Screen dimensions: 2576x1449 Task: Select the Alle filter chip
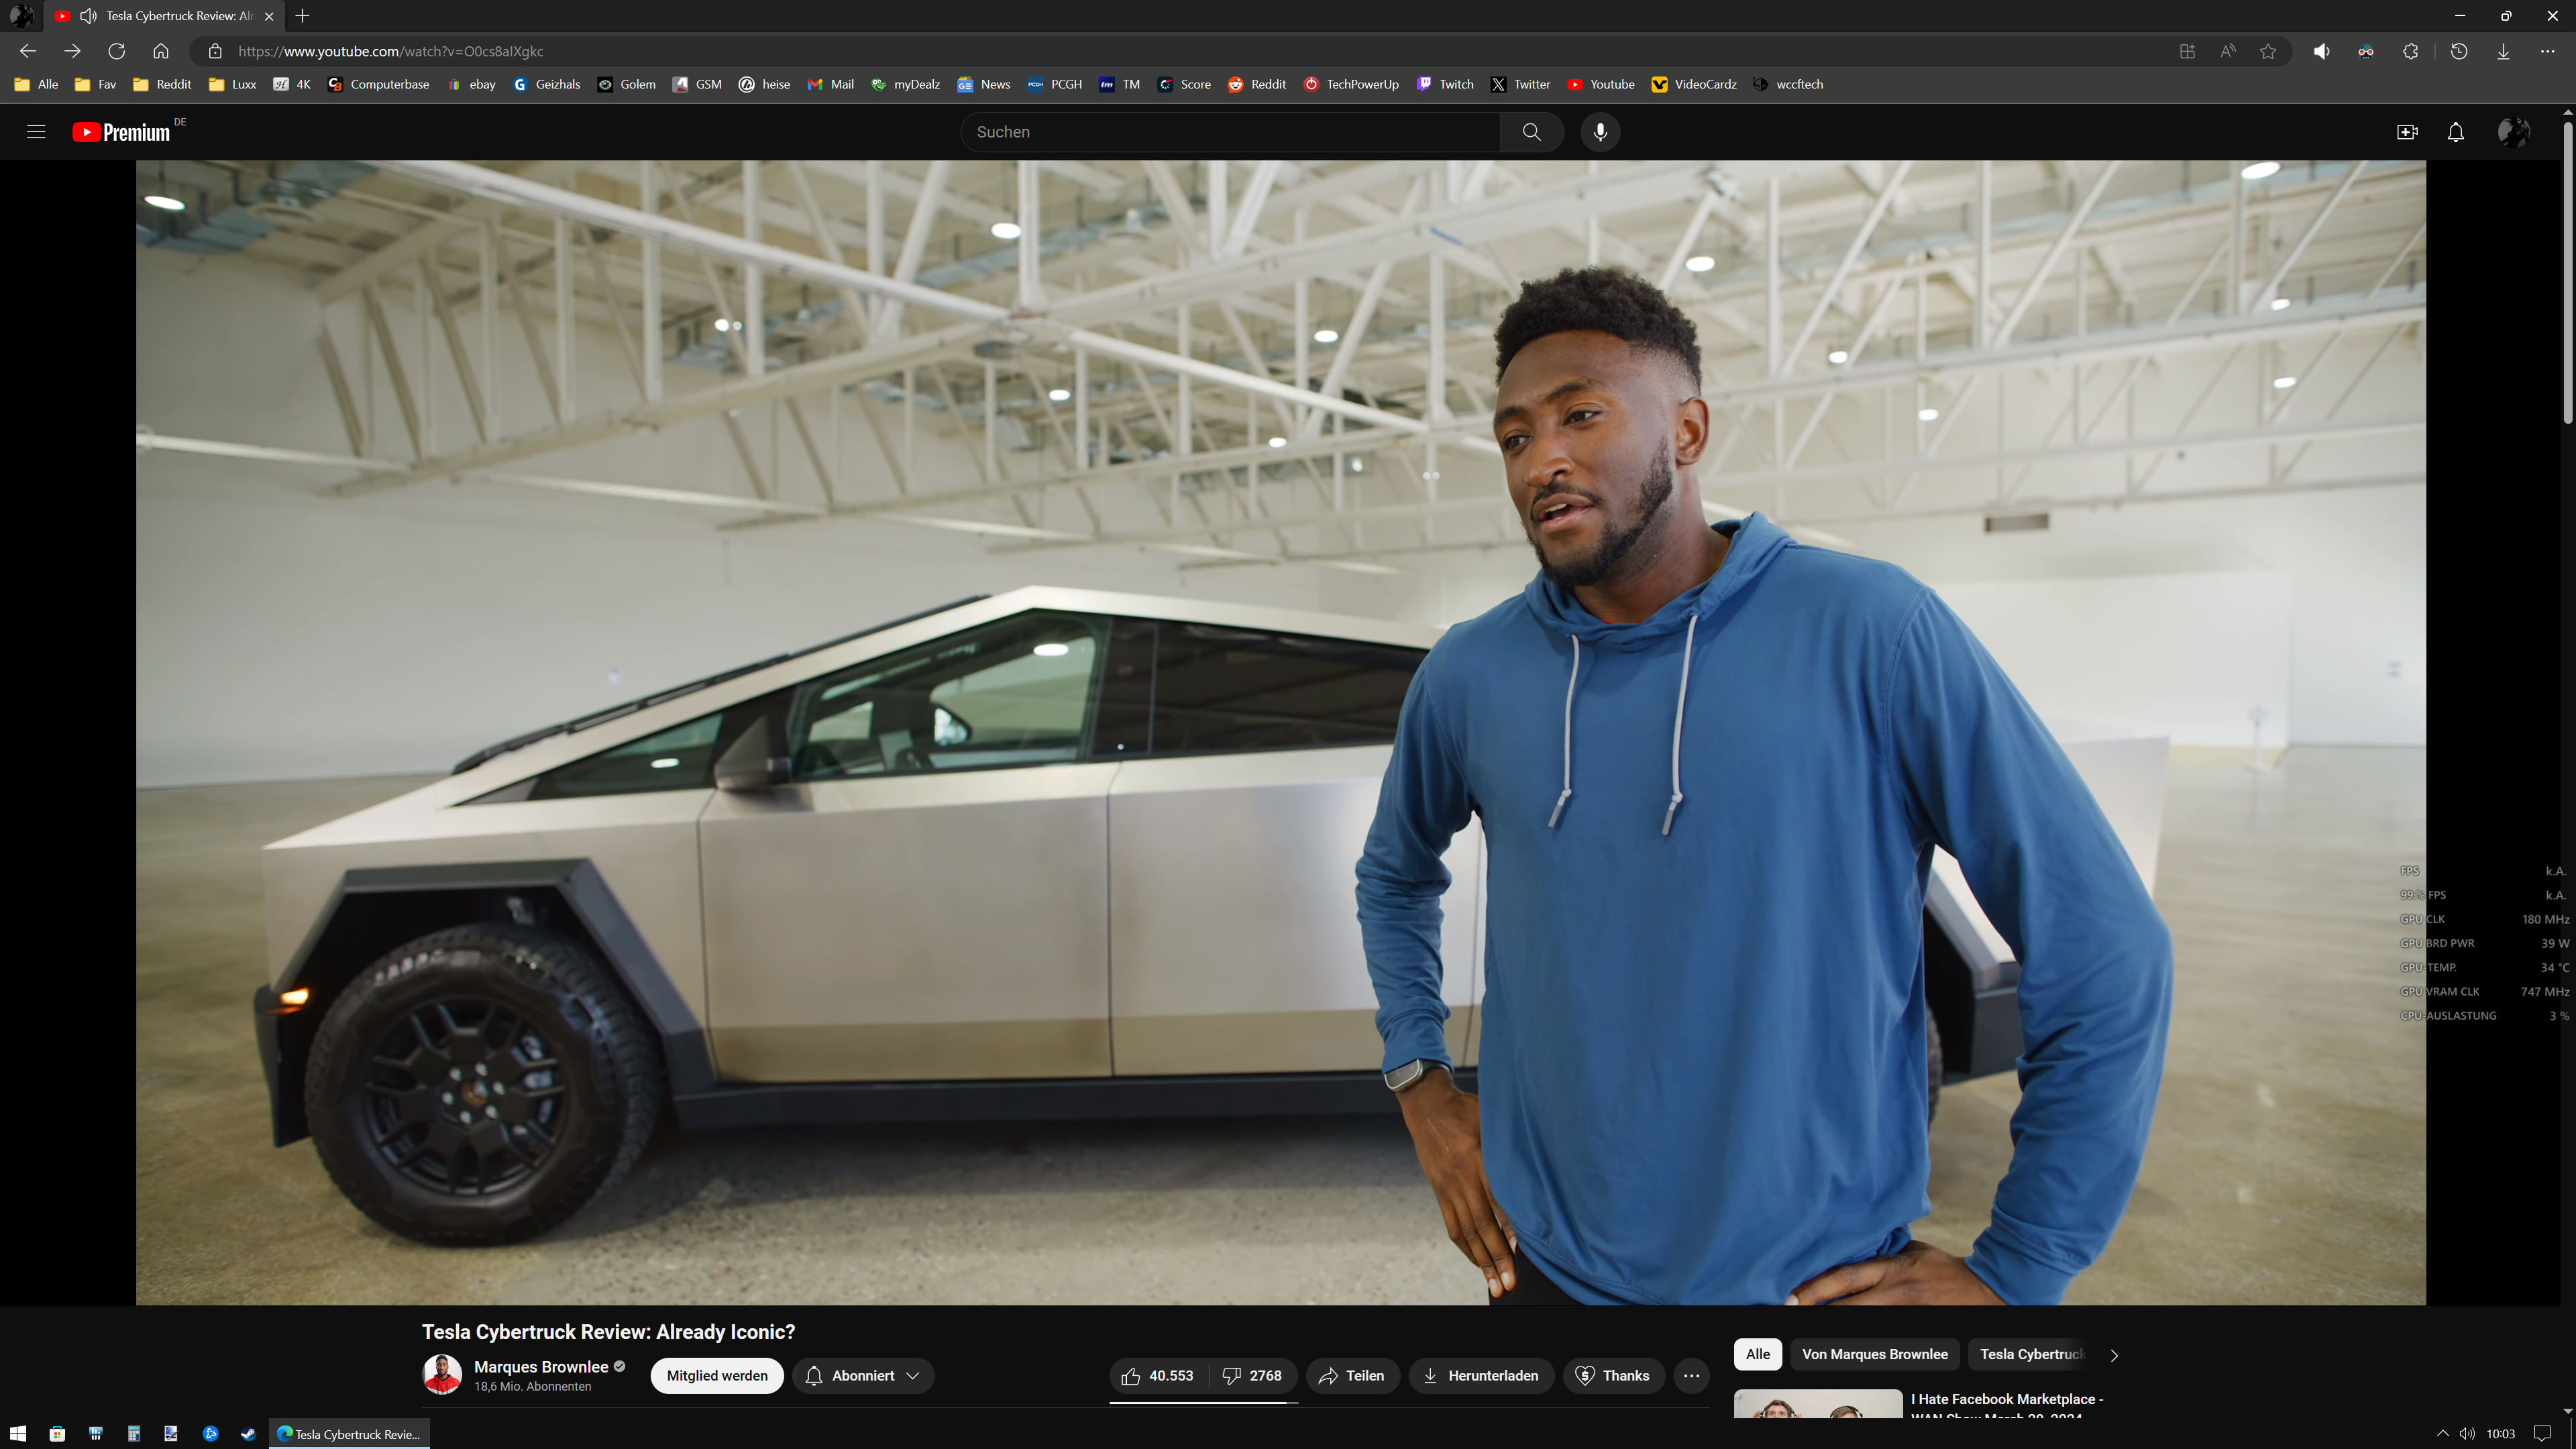(1757, 1354)
